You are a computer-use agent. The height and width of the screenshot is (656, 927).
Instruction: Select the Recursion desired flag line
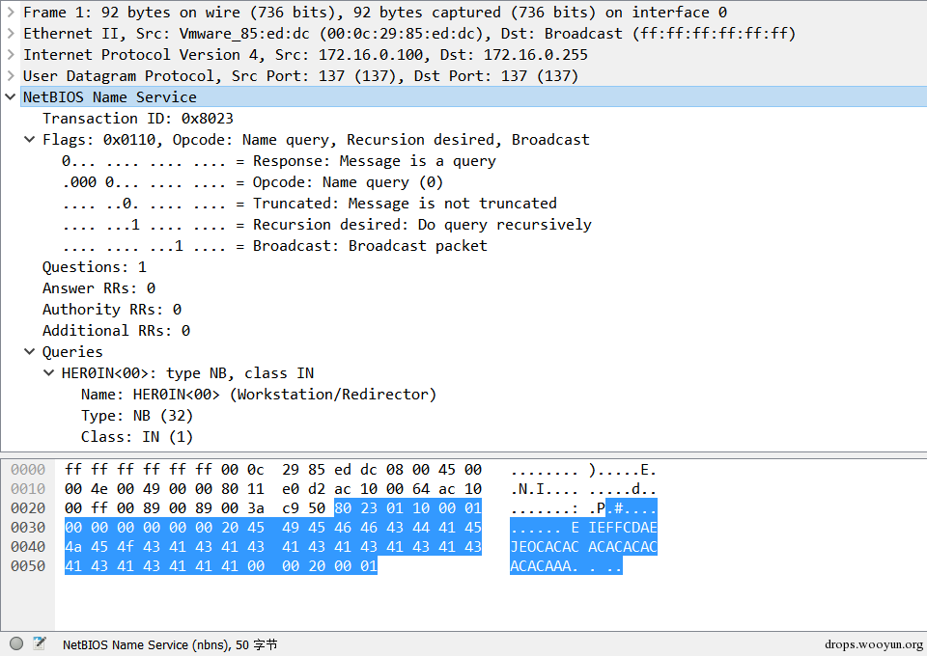(x=327, y=225)
